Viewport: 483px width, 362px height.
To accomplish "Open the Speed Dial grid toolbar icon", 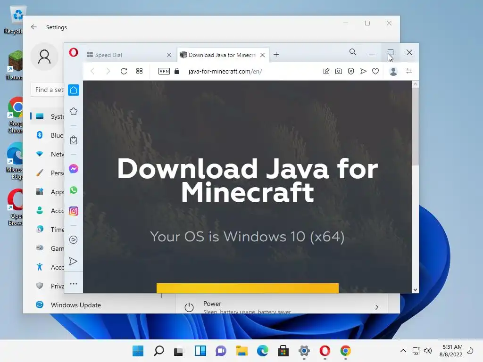I will [x=139, y=71].
